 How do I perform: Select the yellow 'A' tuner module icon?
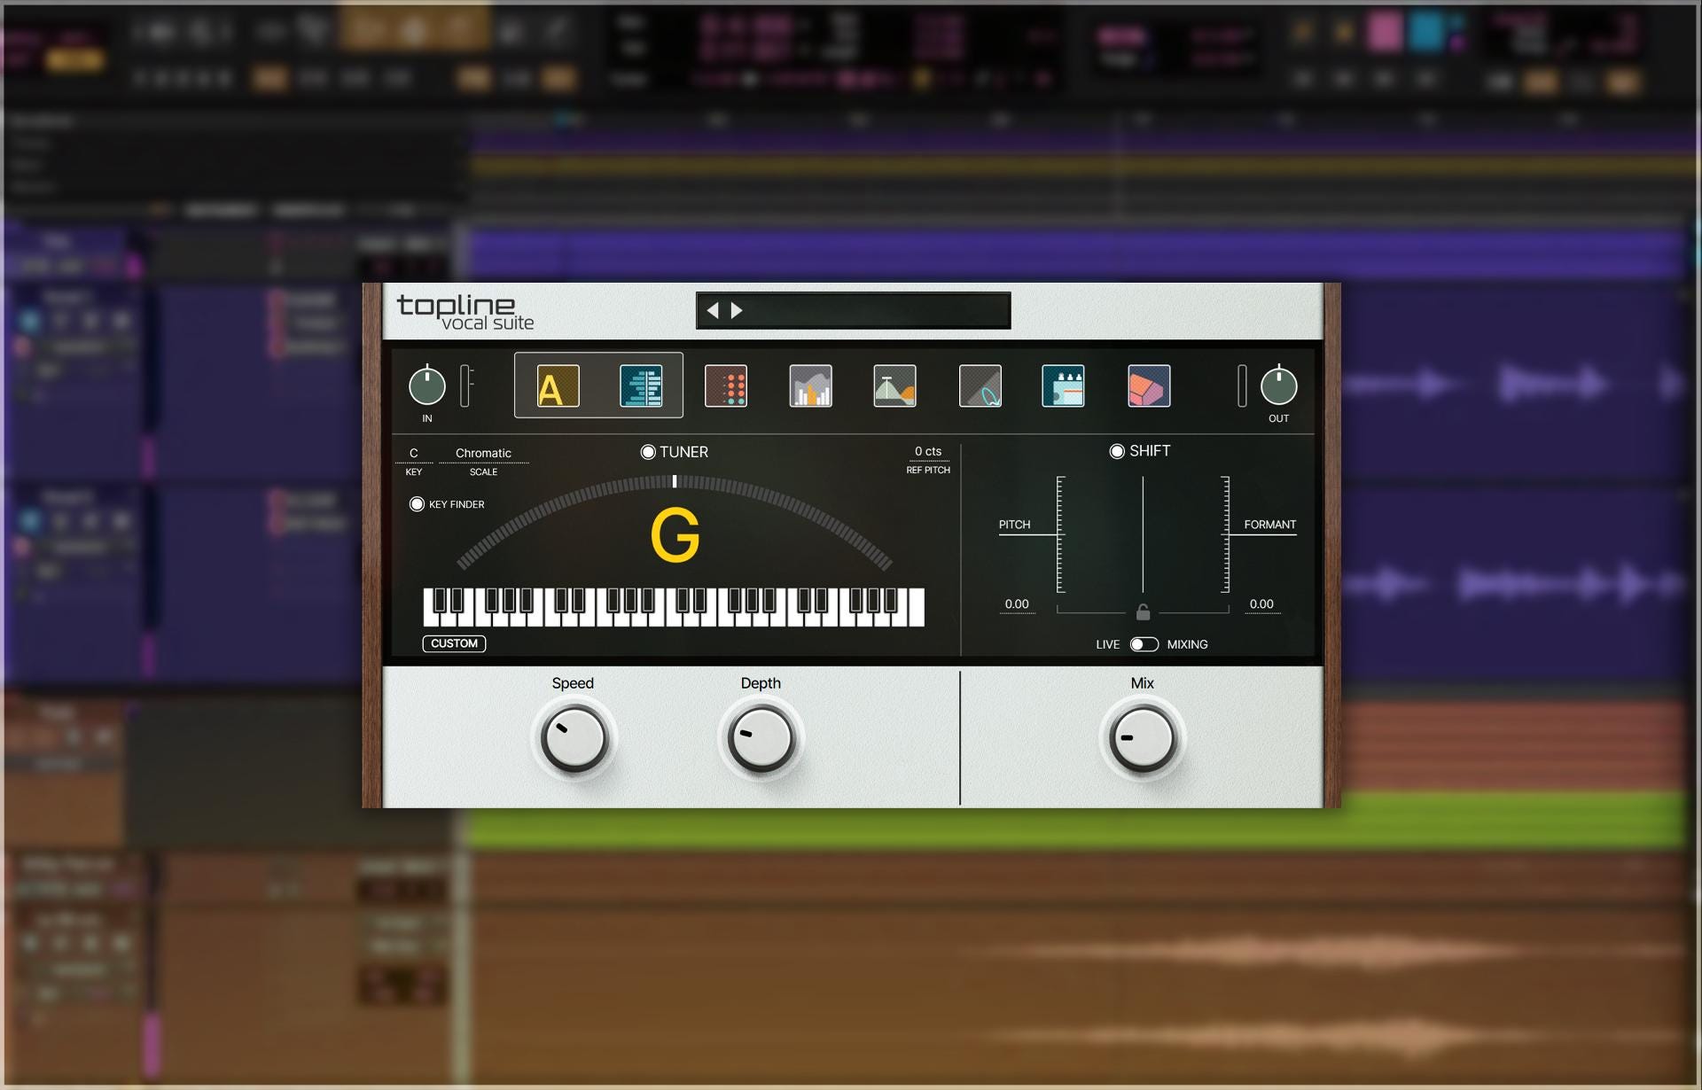pyautogui.click(x=558, y=386)
